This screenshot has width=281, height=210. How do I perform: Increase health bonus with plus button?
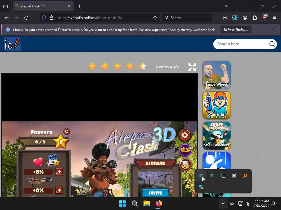pos(59,172)
